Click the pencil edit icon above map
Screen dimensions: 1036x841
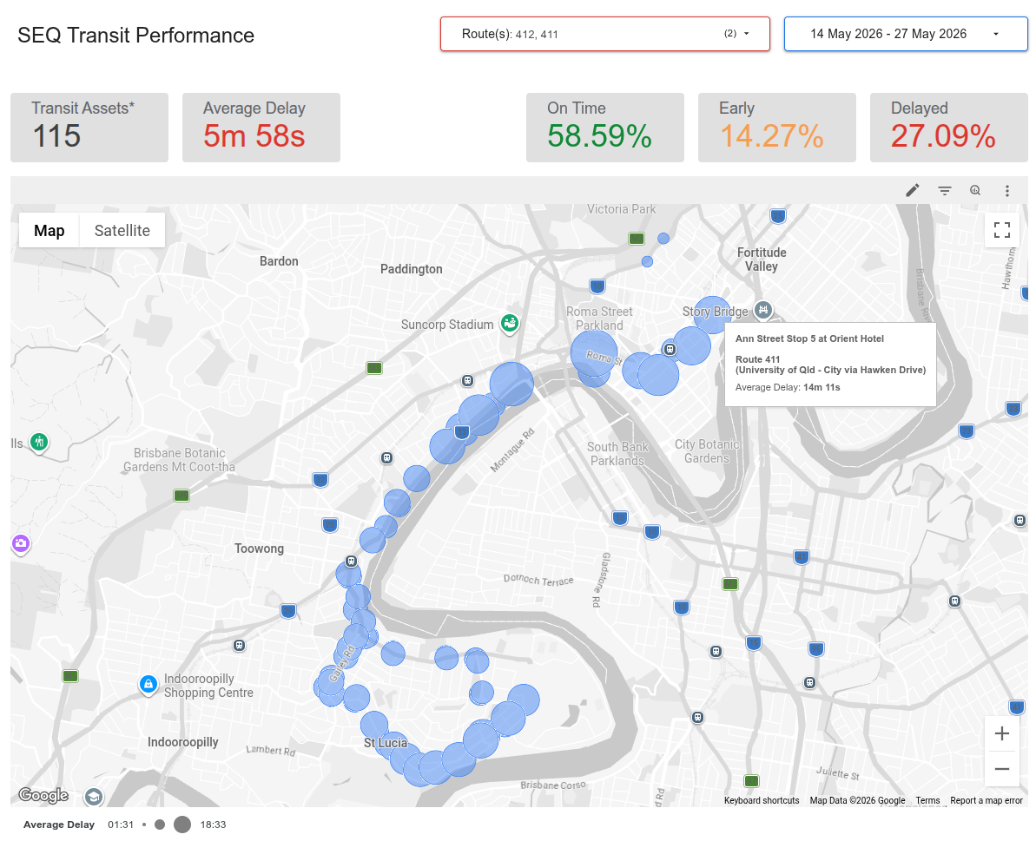[912, 191]
